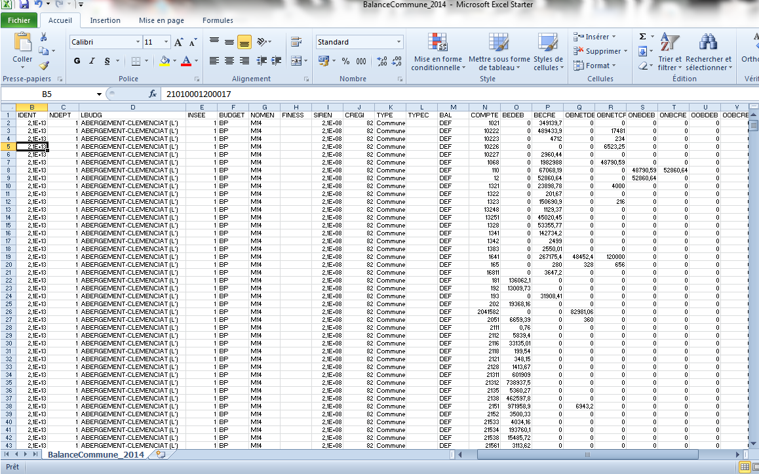Viewport: 759px width, 474px height.
Task: Toggle italic I formatting
Action: point(92,61)
